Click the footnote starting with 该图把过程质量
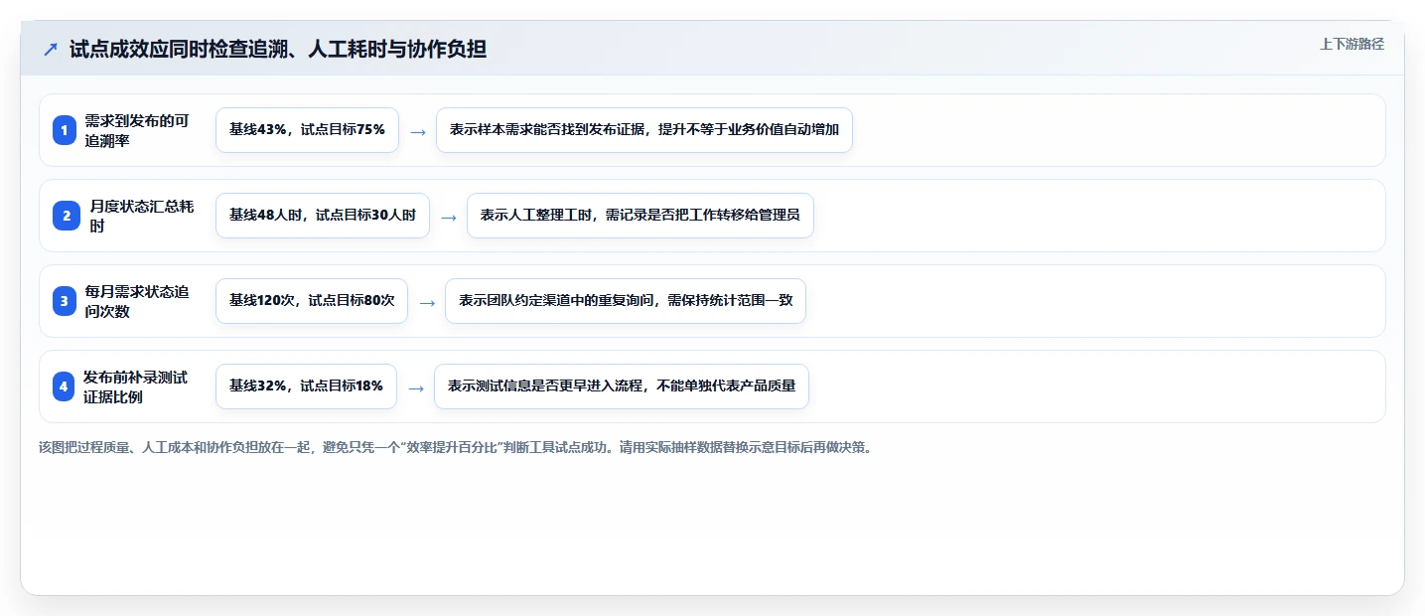The image size is (1425, 616). (x=455, y=448)
